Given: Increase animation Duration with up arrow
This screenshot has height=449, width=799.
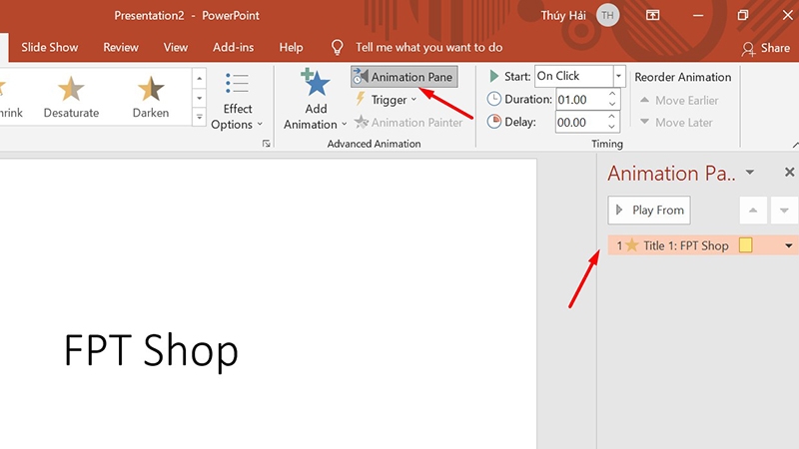Looking at the screenshot, I should pyautogui.click(x=612, y=94).
